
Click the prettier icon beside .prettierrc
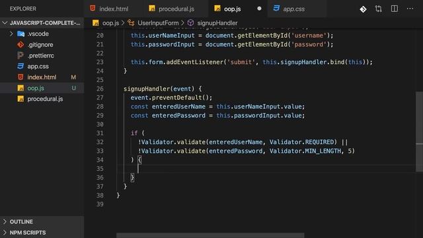[x=20, y=56]
